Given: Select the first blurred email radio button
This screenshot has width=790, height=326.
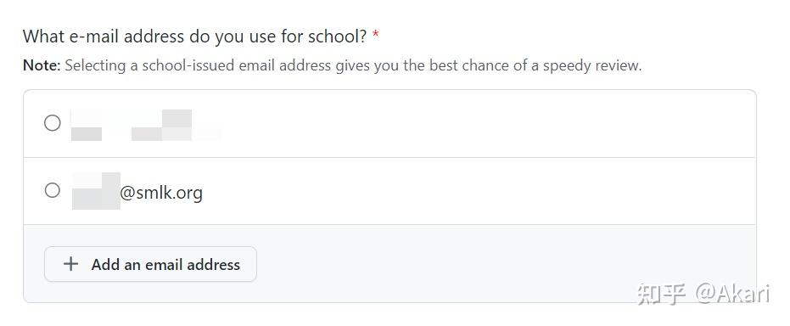Looking at the screenshot, I should 53,123.
